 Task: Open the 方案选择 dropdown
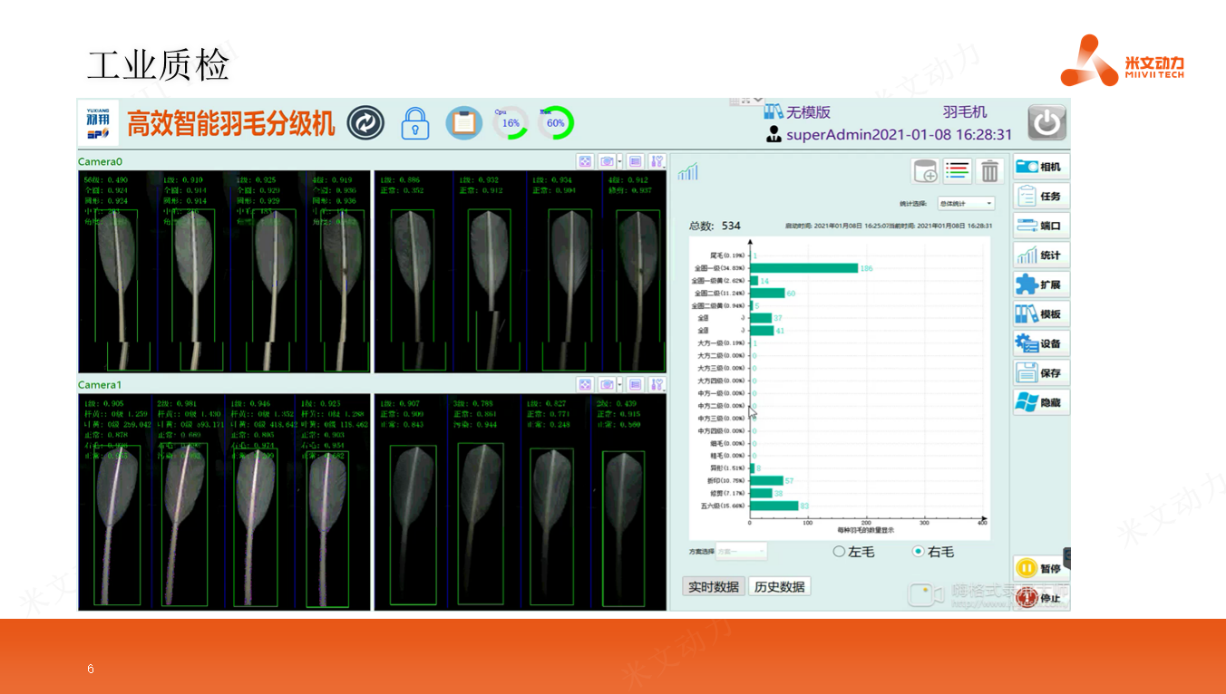point(741,551)
